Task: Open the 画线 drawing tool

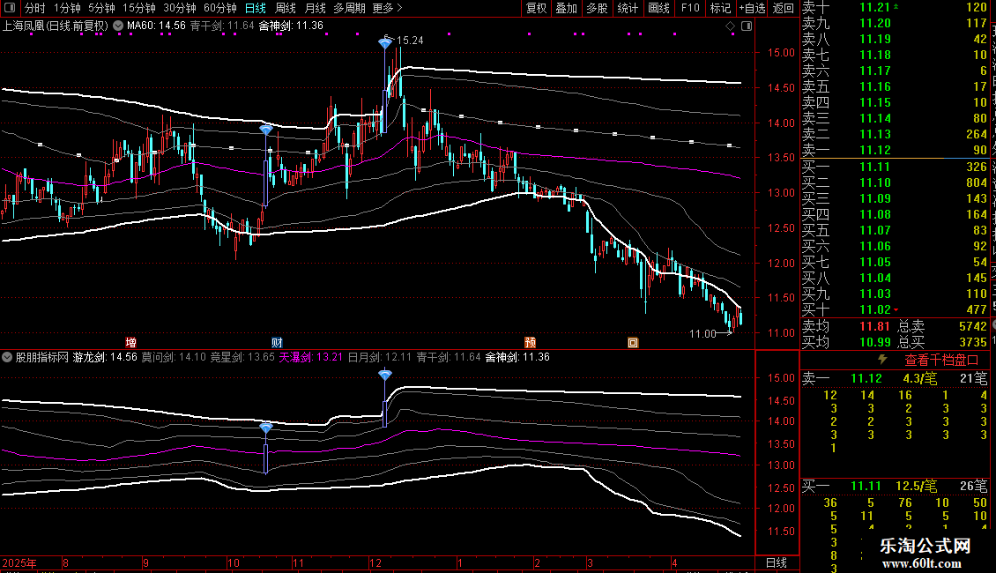Action: pyautogui.click(x=658, y=8)
